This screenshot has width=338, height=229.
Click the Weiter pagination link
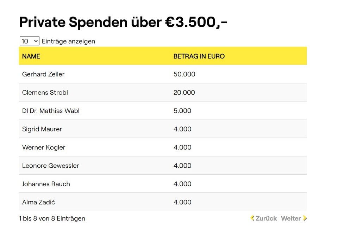point(292,218)
